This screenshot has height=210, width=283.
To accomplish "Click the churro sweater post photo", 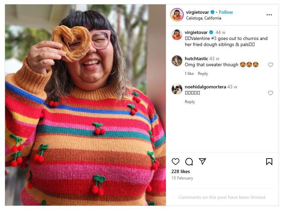I will pyautogui.click(x=85, y=105).
